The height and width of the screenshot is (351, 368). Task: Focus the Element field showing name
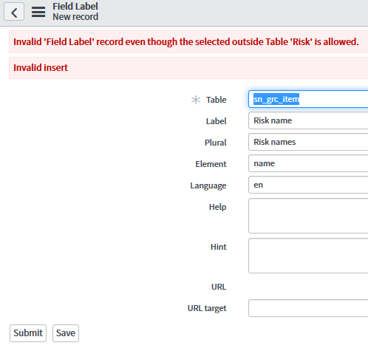(308, 163)
